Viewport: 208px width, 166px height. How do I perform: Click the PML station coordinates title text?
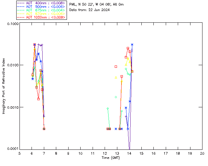(97, 5)
